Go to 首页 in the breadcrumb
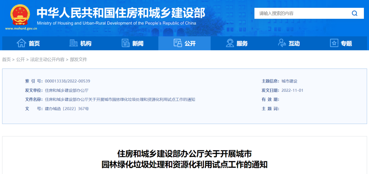This screenshot has width=369, height=174. click(x=6, y=60)
